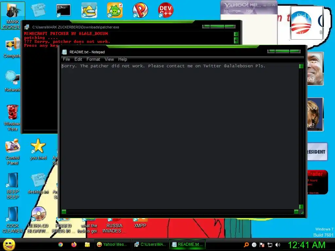This screenshot has height=251, width=335.
Task: Launch the green pig Bad Piggies shortcut
Action: pos(115,10)
